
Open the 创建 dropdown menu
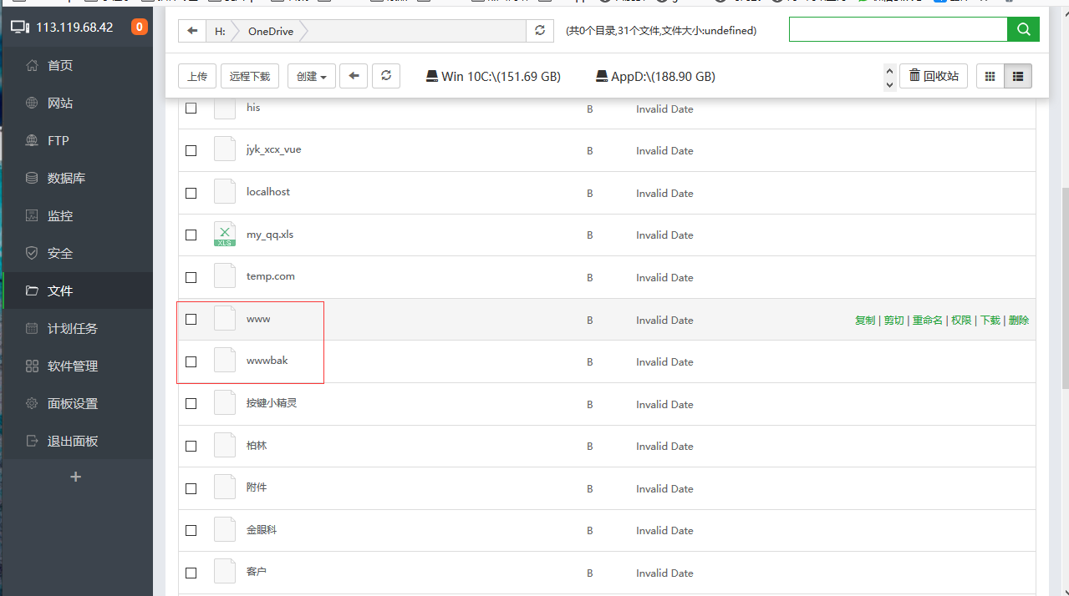(312, 76)
